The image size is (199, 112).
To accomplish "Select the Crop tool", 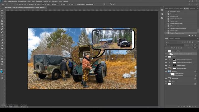I will tap(2, 21).
